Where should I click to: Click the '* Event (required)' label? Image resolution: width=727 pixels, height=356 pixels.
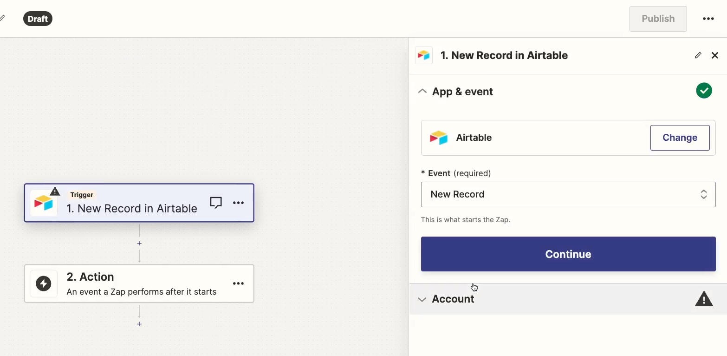(x=456, y=173)
